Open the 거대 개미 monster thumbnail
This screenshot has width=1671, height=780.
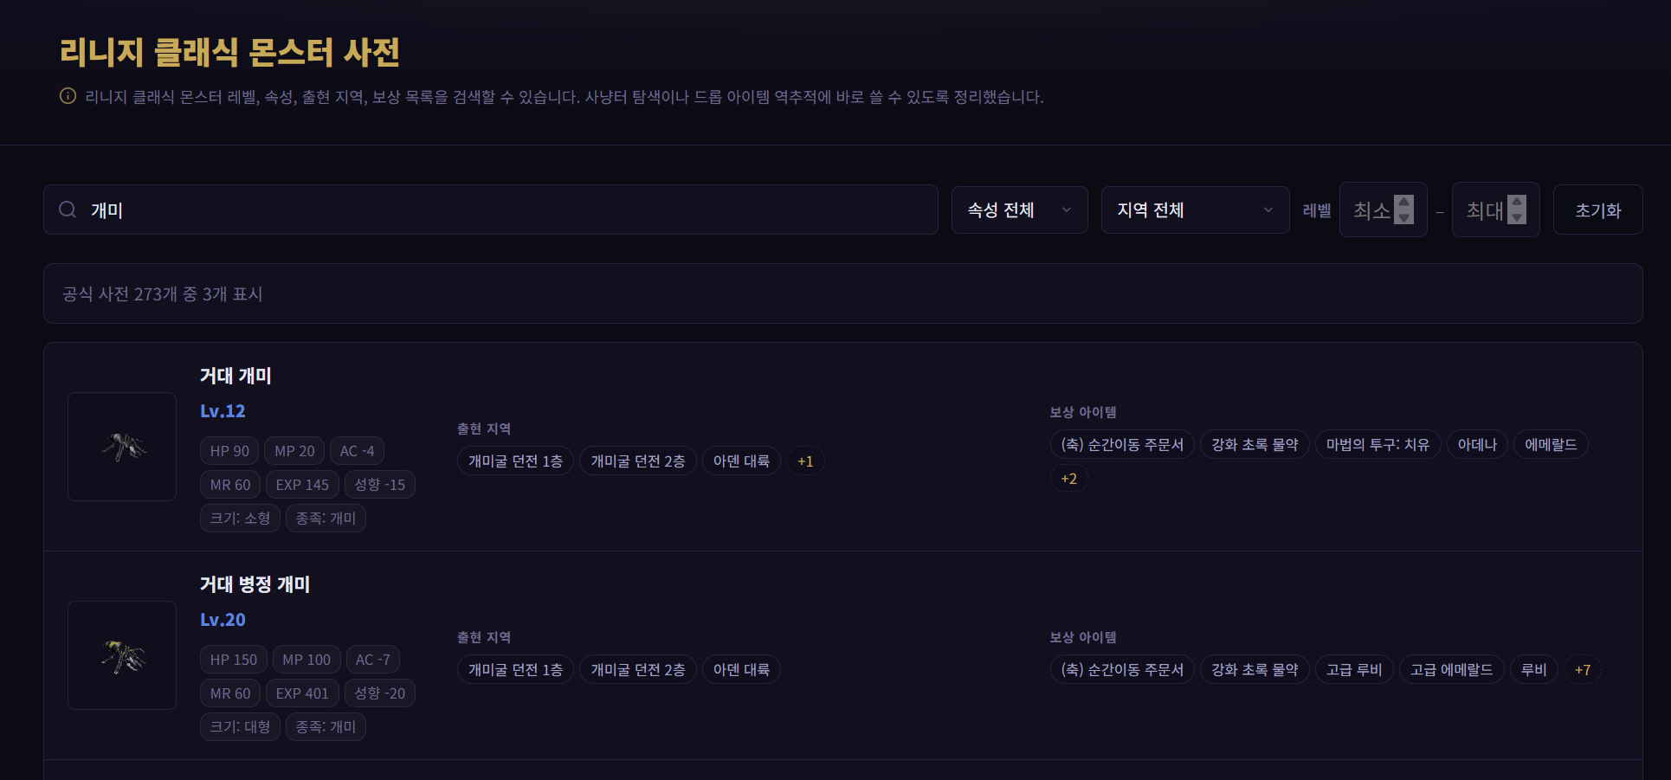coord(122,447)
